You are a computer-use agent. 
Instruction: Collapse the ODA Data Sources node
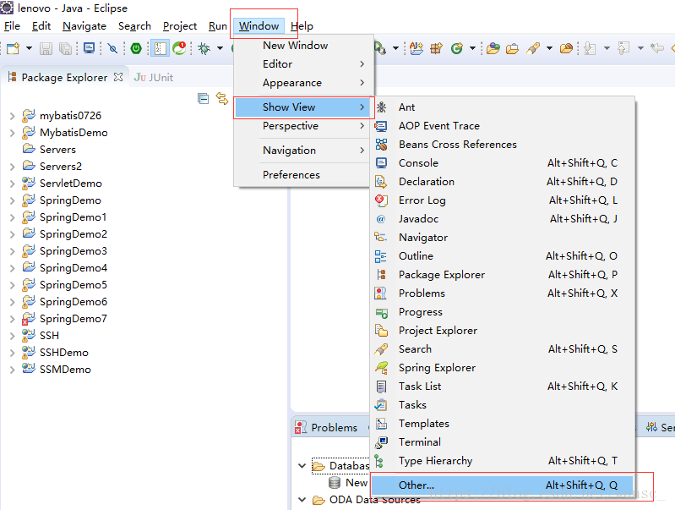click(x=302, y=500)
